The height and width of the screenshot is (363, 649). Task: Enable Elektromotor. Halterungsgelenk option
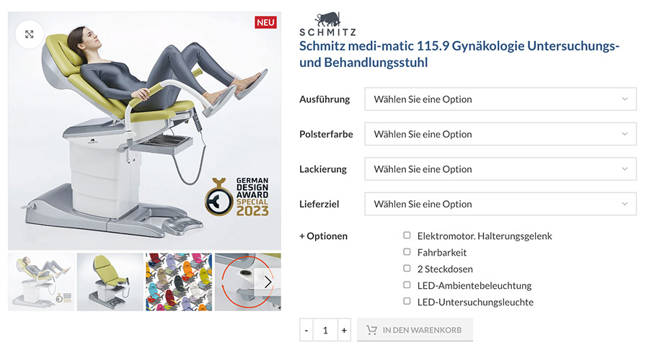(407, 236)
